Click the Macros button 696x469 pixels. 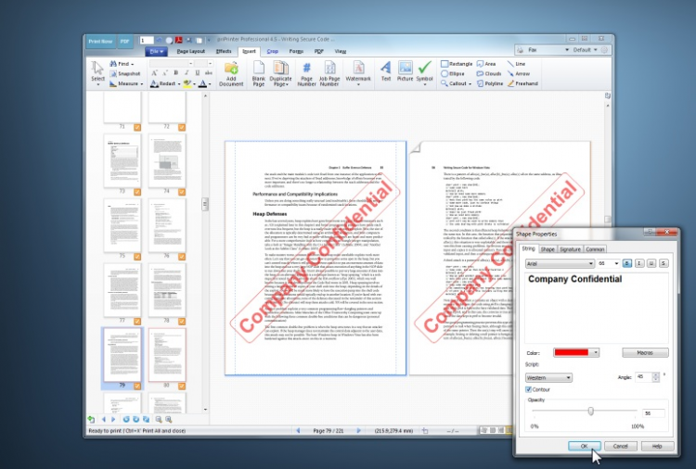tap(645, 352)
